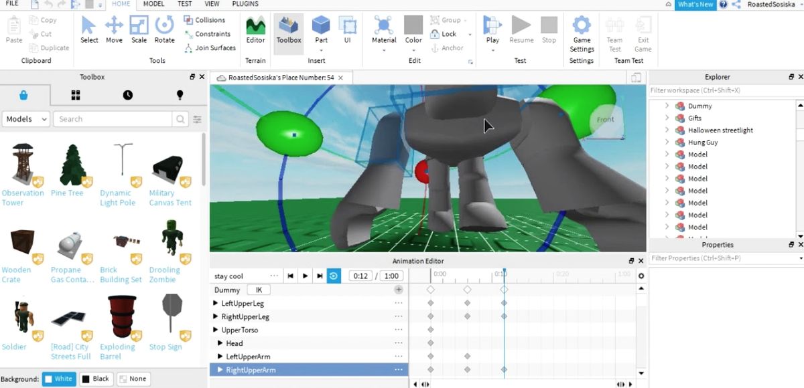Toggle Join Surfaces
This screenshot has width=804, height=388.
pyautogui.click(x=210, y=48)
